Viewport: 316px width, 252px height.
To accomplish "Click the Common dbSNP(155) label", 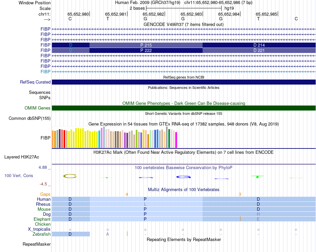I will click(29, 119).
